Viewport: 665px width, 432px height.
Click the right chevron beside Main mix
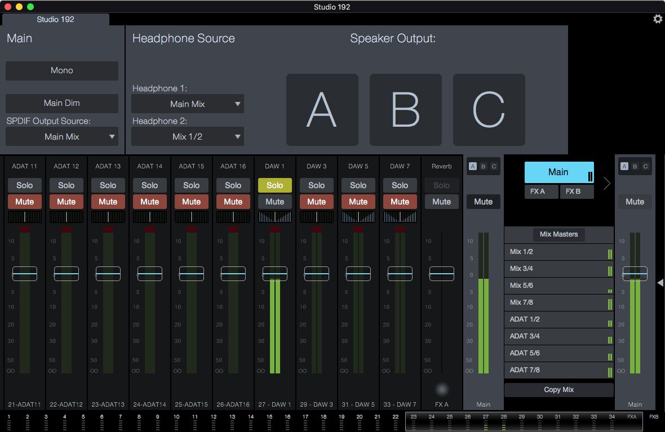(x=607, y=183)
